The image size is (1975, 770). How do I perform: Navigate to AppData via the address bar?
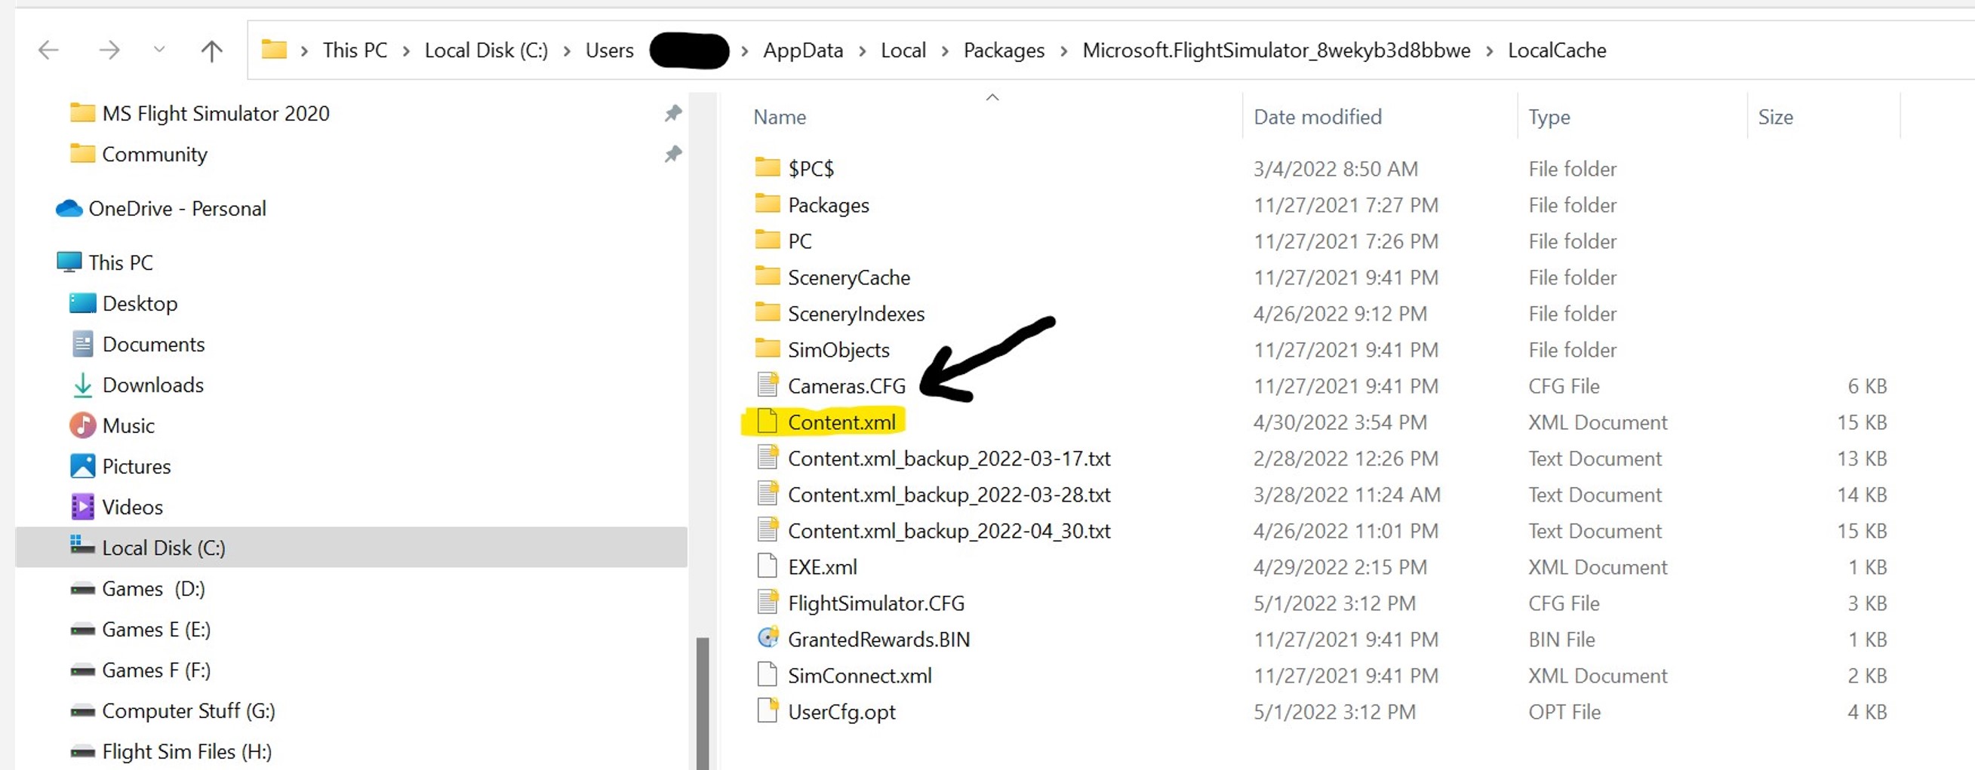coord(802,50)
